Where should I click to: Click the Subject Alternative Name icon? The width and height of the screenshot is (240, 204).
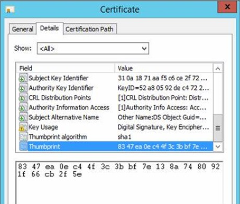point(23,117)
